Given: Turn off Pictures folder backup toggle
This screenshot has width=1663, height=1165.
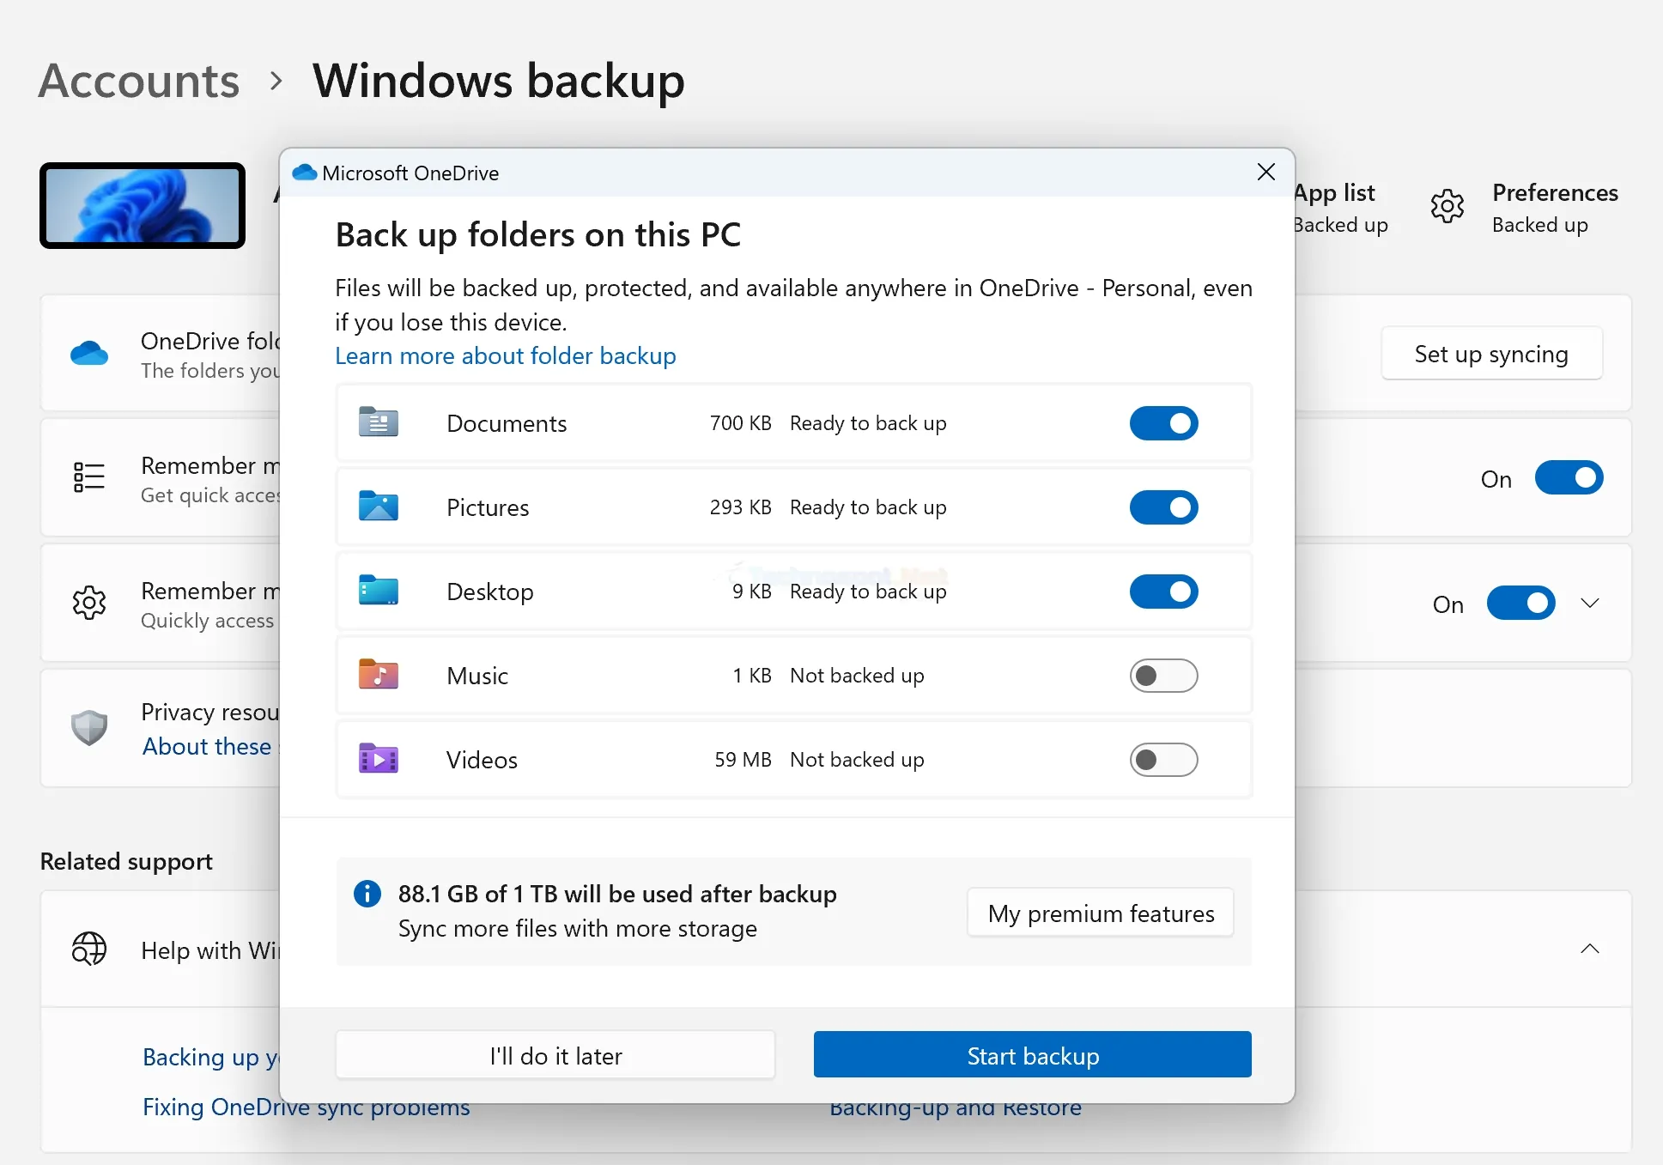Looking at the screenshot, I should coord(1163,507).
